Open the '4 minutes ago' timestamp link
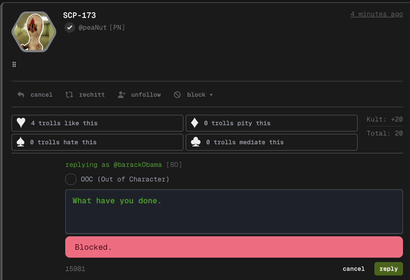Viewport: 410px width, 280px height. pos(376,14)
